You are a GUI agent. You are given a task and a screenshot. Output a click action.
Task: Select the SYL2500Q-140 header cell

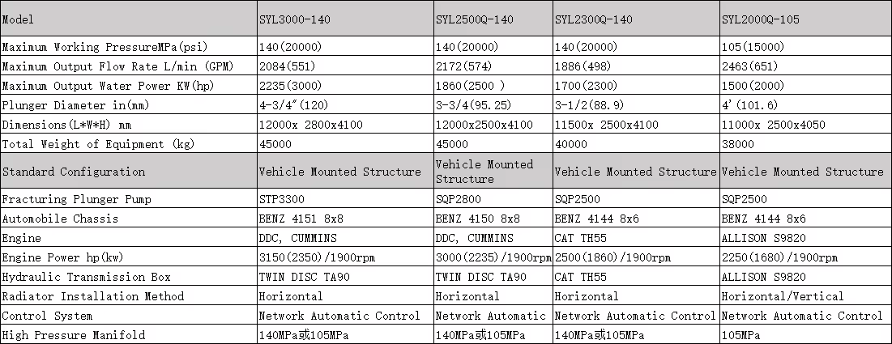pyautogui.click(x=474, y=19)
